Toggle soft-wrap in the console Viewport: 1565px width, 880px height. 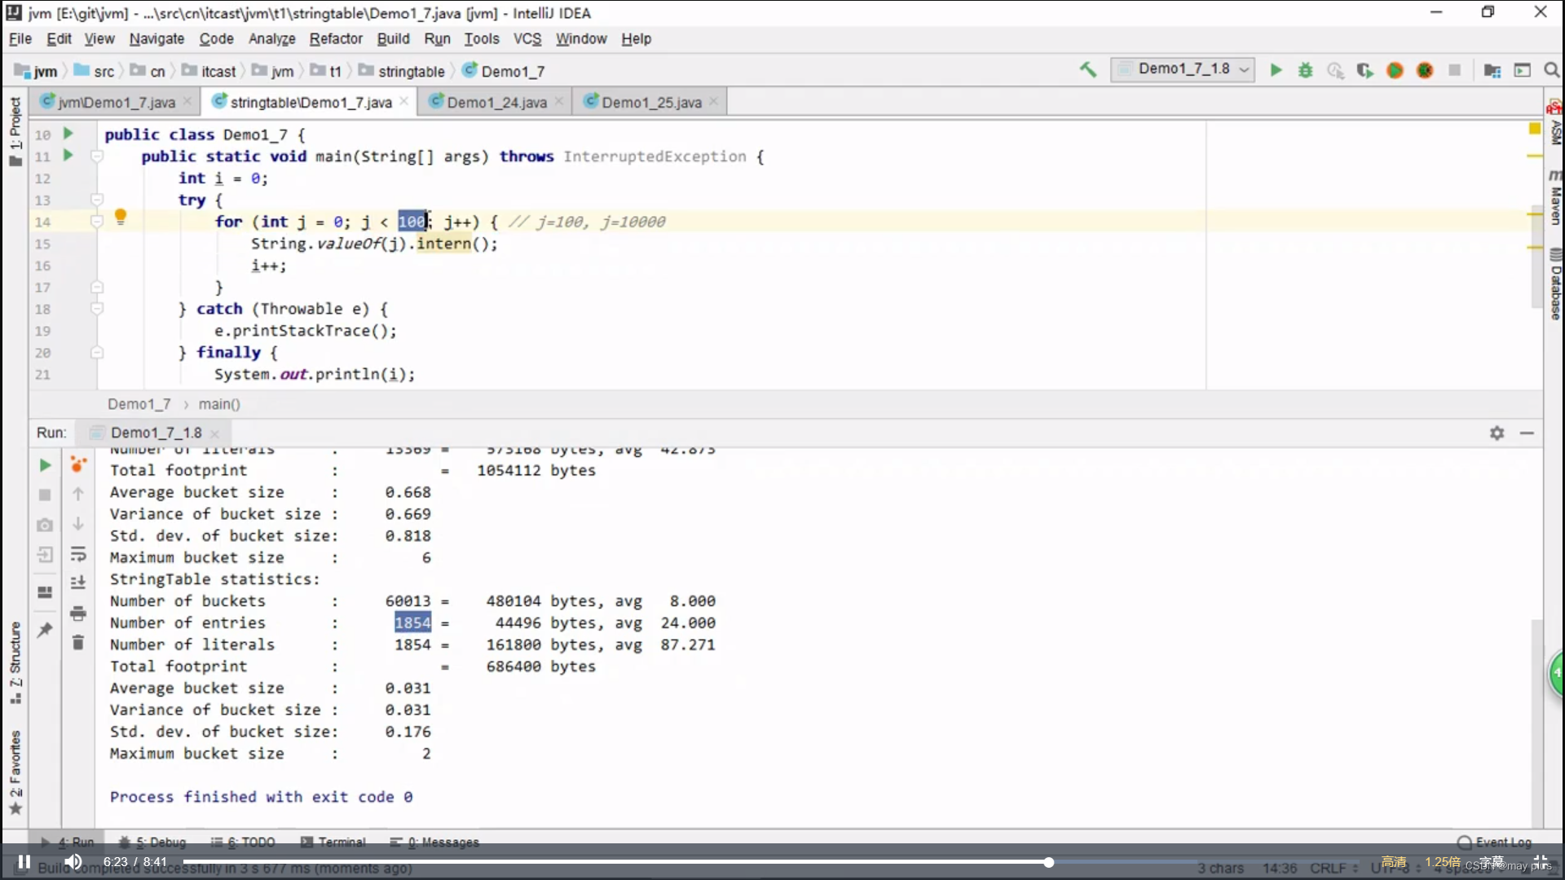coord(78,554)
